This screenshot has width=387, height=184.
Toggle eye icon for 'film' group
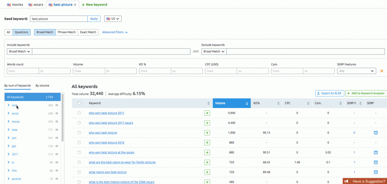click(x=57, y=170)
